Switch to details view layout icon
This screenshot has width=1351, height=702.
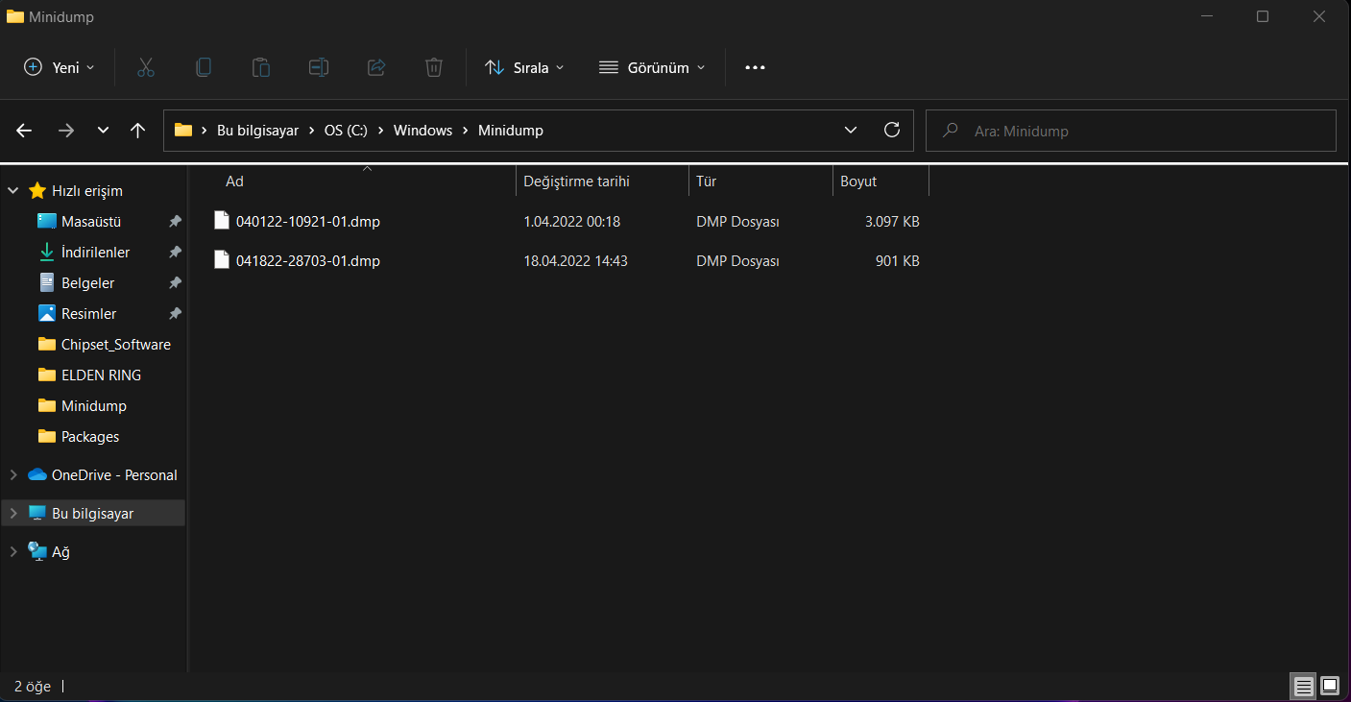pos(1303,686)
